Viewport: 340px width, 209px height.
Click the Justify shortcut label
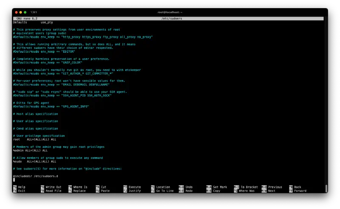pyautogui.click(x=132, y=191)
